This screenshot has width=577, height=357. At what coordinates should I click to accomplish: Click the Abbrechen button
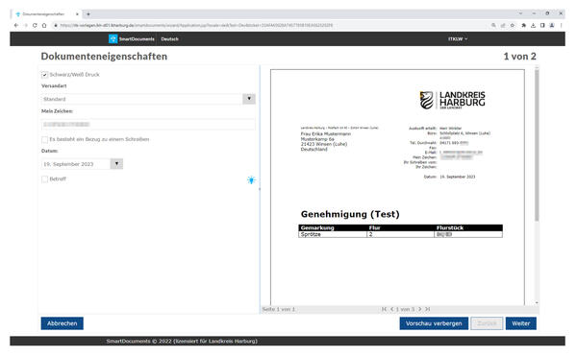click(x=63, y=323)
